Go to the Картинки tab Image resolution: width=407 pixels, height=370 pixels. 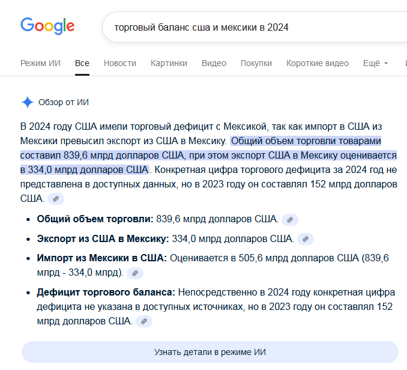(169, 63)
